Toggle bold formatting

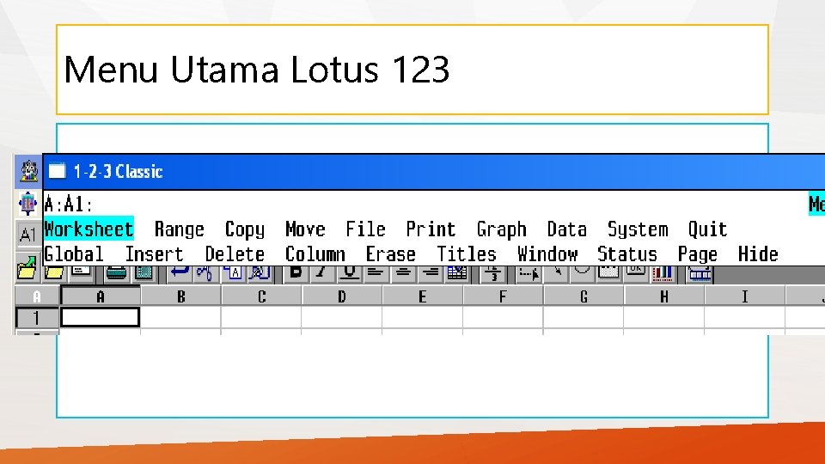[x=296, y=272]
